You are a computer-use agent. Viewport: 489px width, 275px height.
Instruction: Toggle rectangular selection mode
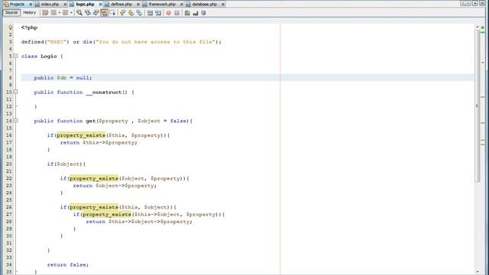click(112, 13)
